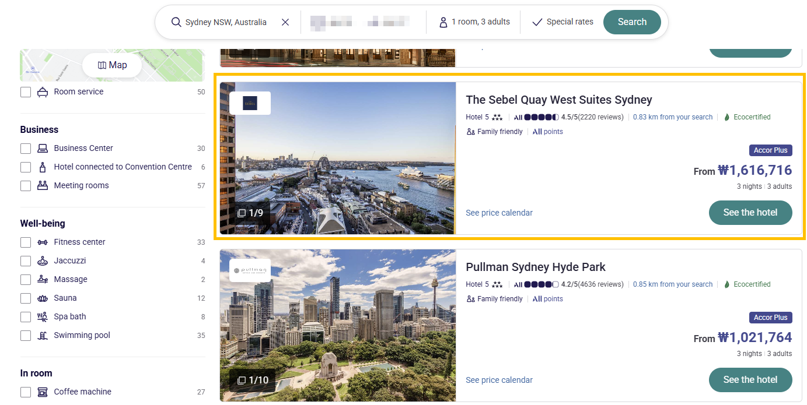
Task: Open Pullman Sydney Hyde Park title
Action: tap(536, 267)
